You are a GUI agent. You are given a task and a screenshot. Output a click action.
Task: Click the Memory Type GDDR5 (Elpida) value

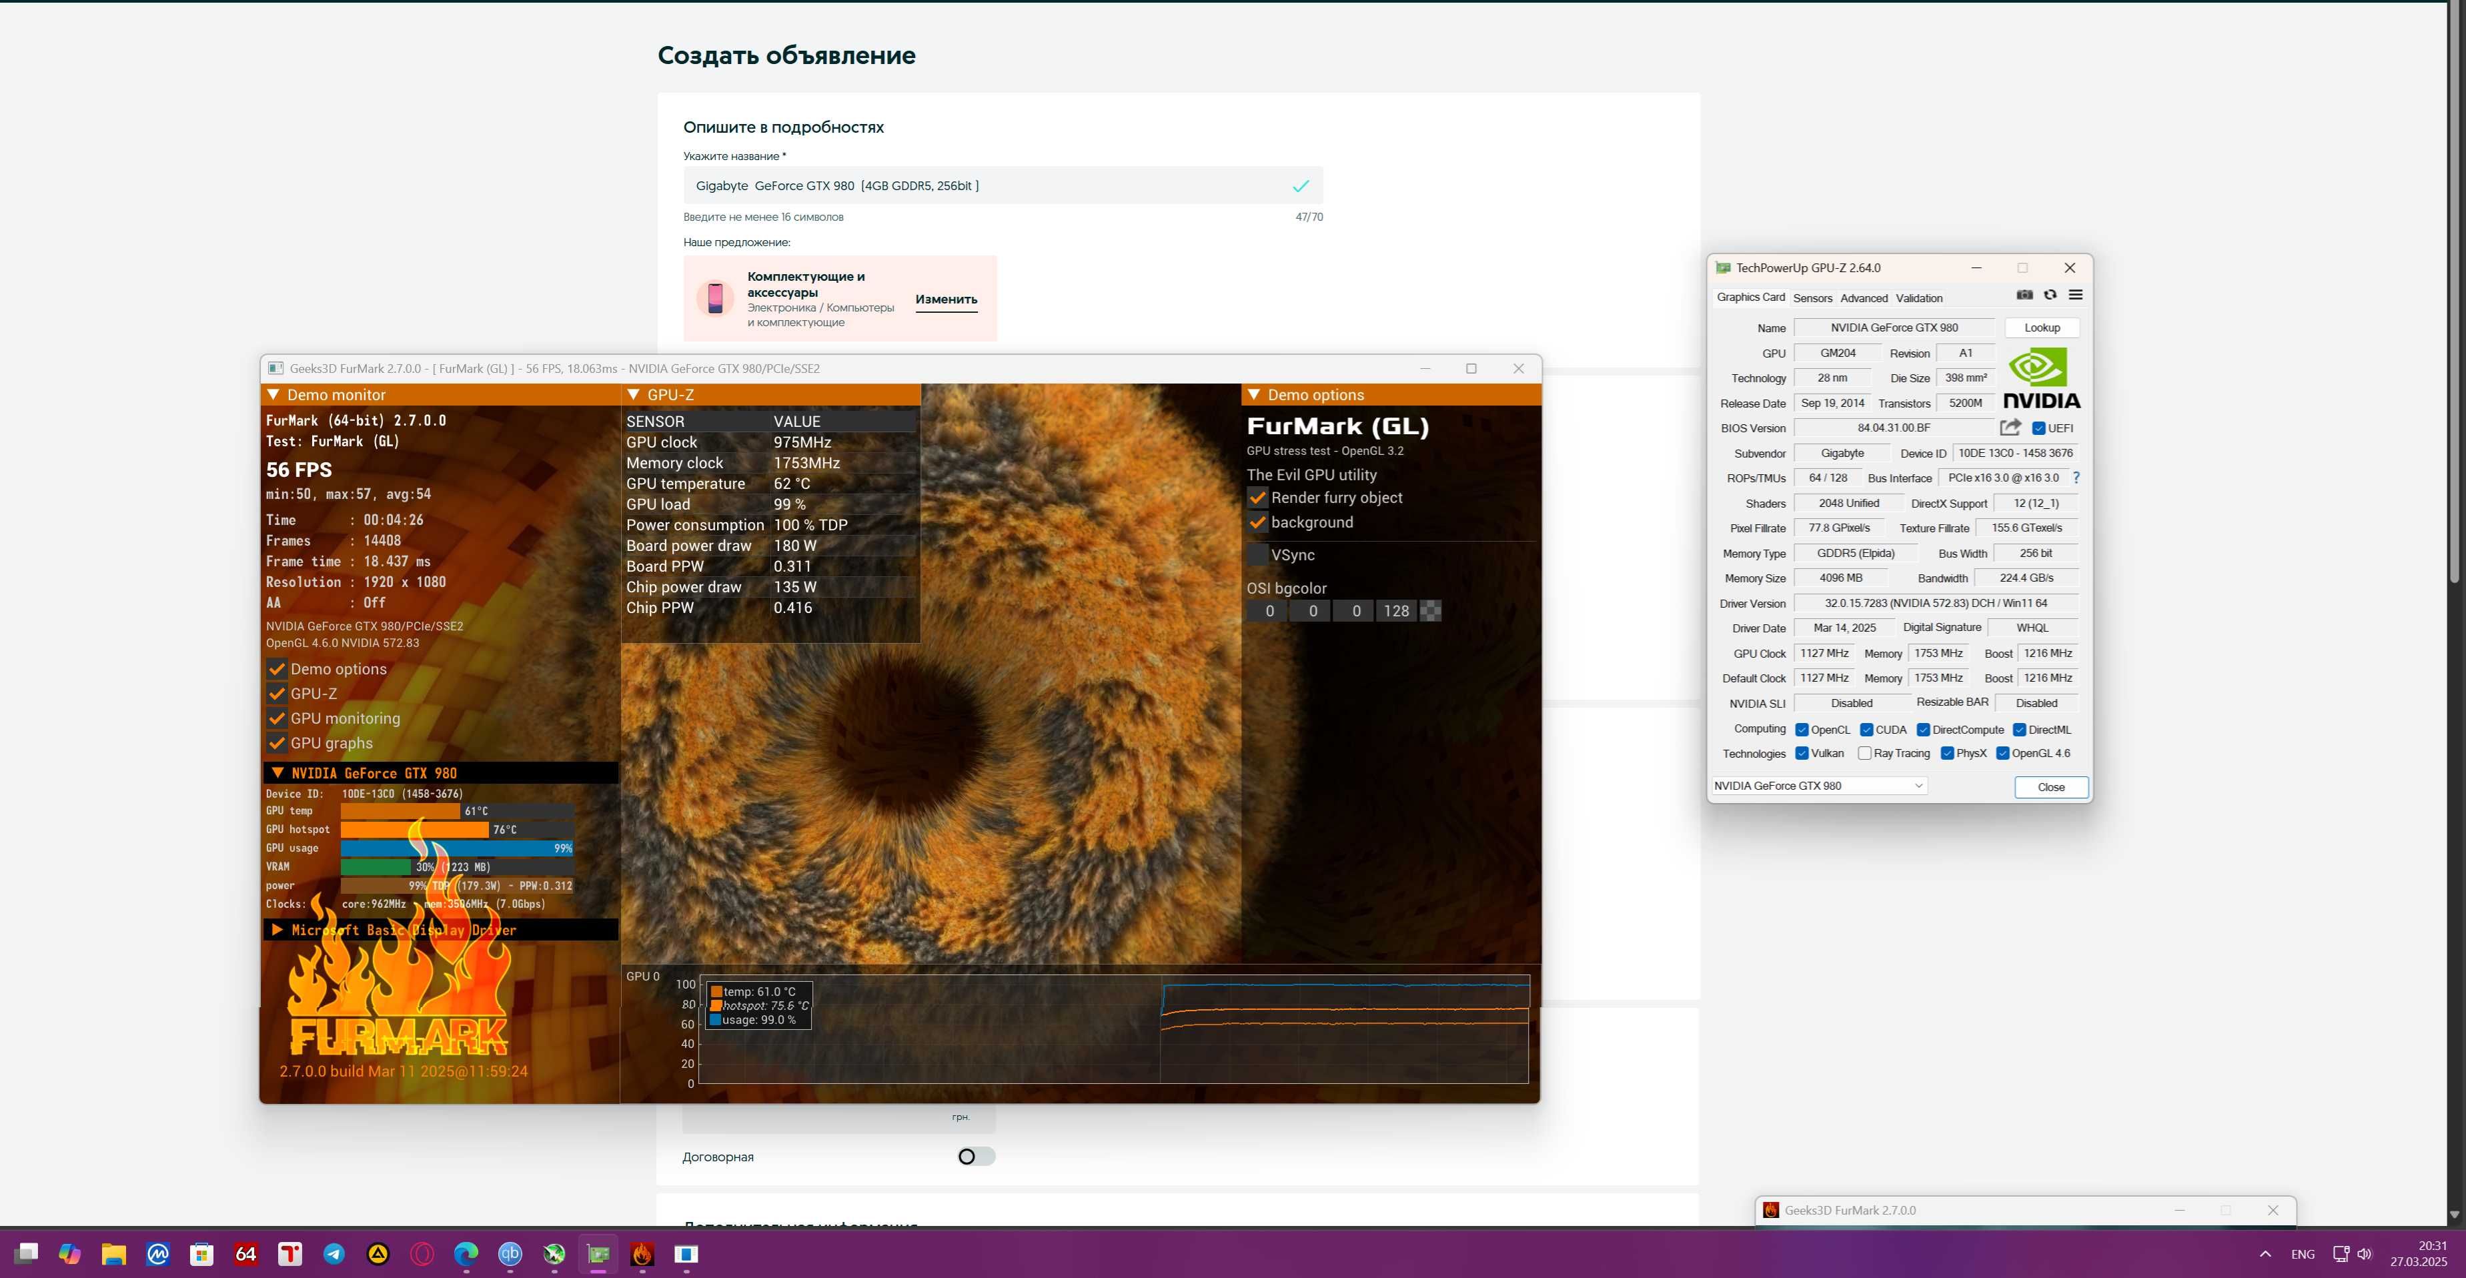(1855, 554)
